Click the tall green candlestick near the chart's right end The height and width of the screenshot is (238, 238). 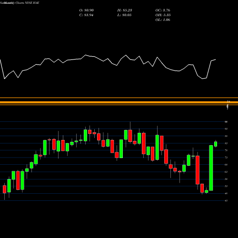point(211,168)
